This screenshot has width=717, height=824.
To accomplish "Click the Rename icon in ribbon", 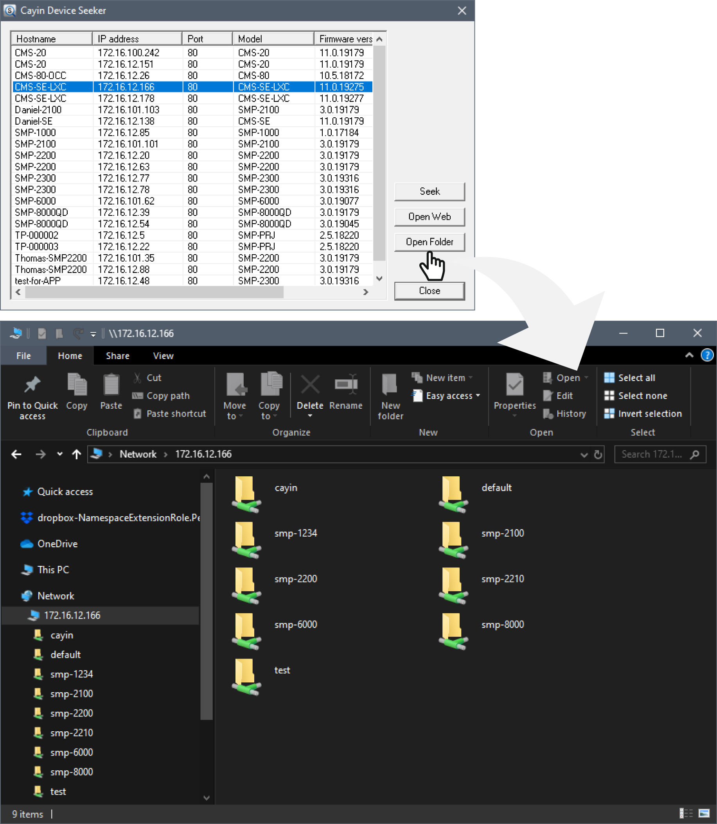I will [346, 385].
